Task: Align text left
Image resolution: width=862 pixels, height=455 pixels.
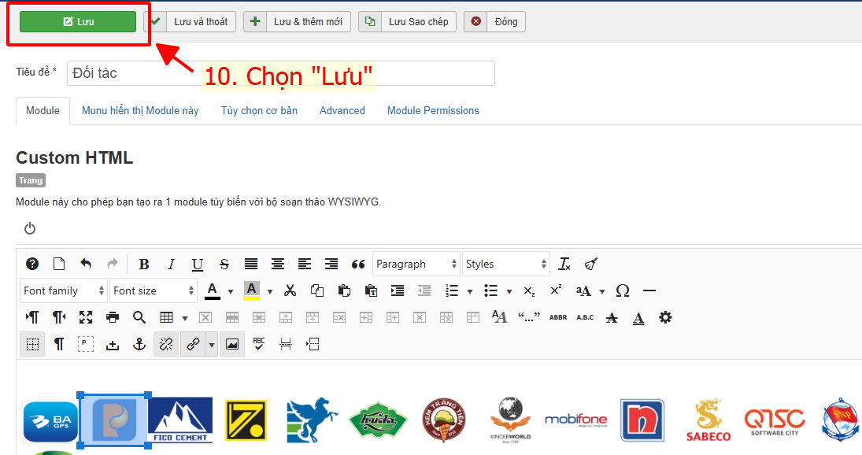Action: coord(305,264)
